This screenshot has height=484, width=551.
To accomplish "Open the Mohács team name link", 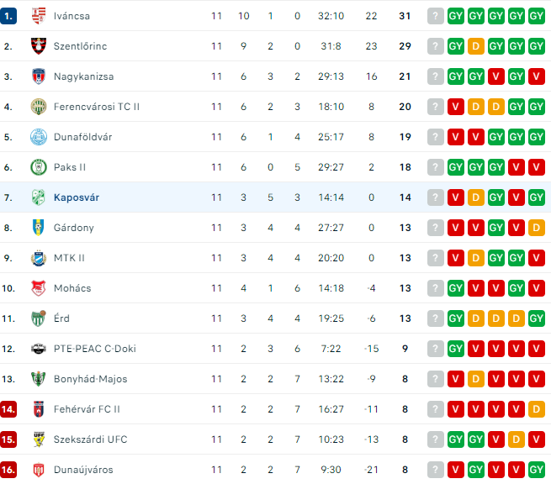I will point(72,288).
